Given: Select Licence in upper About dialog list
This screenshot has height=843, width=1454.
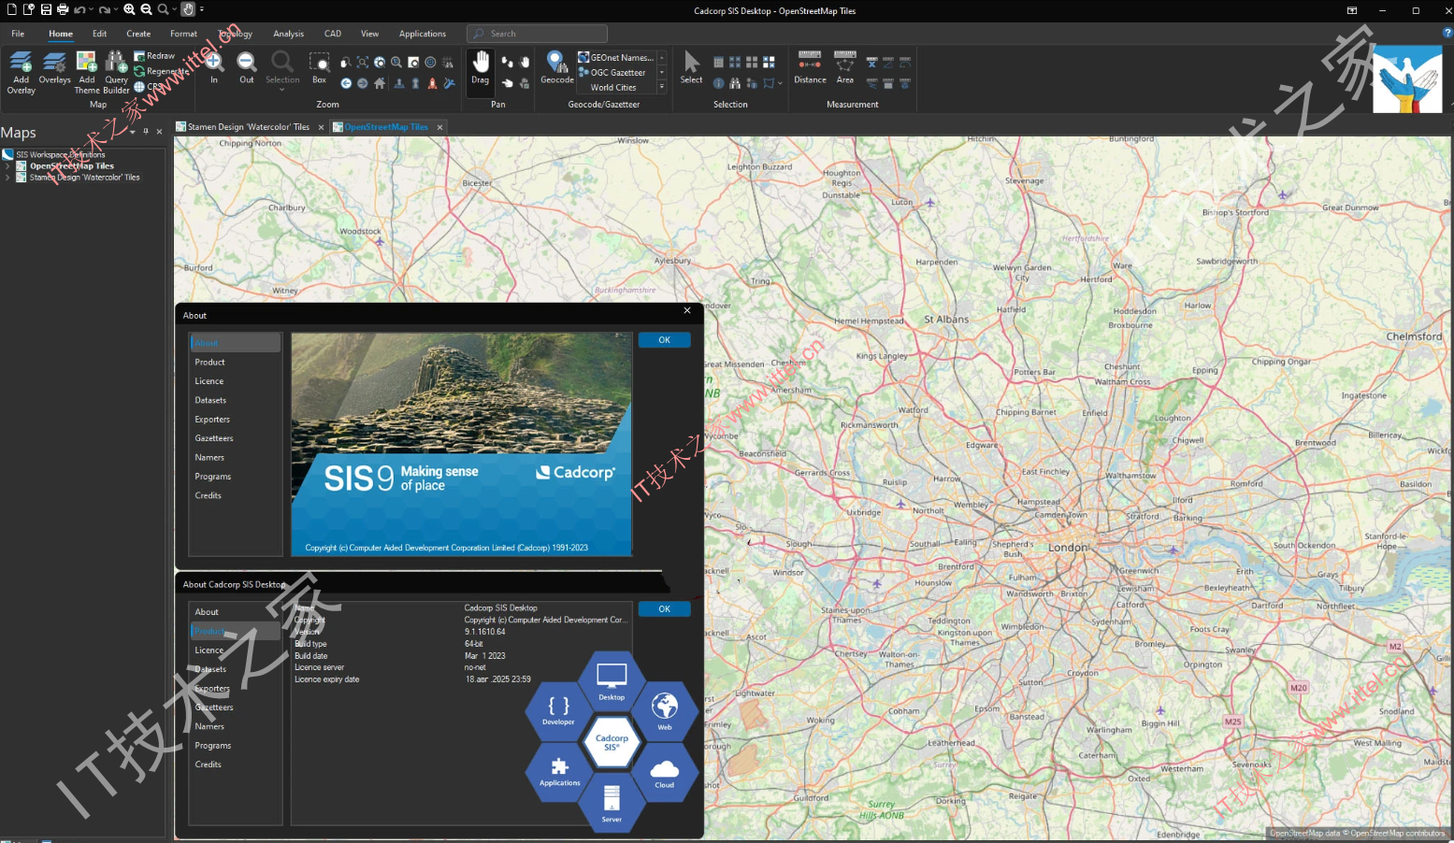Looking at the screenshot, I should (209, 381).
